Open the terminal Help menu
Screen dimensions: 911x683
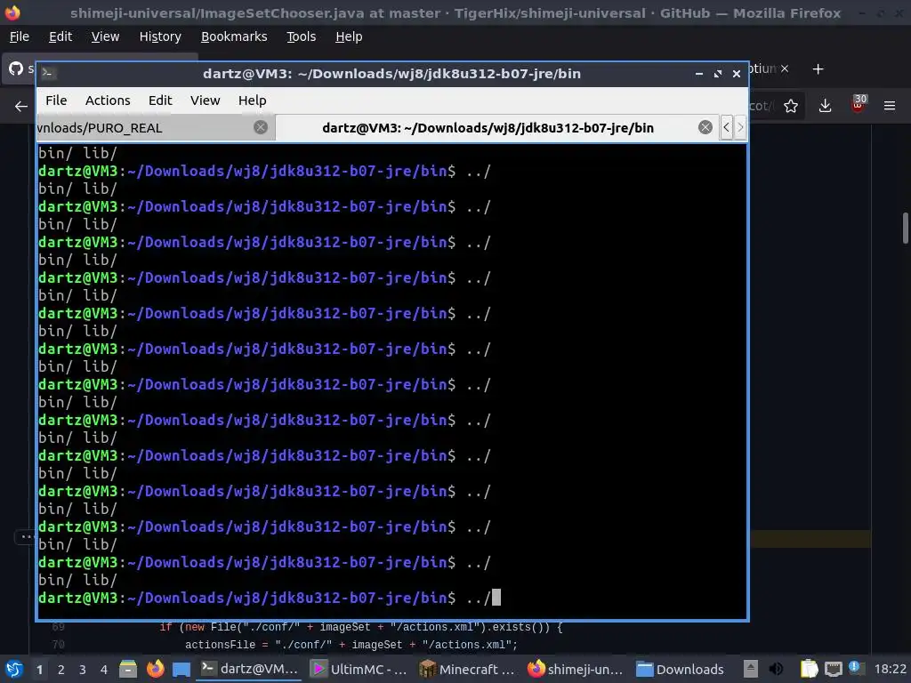252,100
